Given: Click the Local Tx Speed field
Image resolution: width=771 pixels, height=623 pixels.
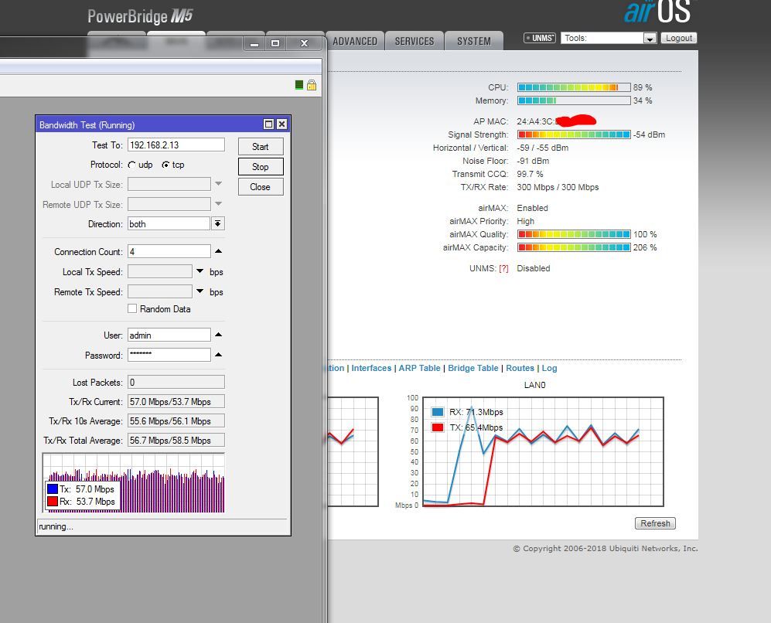Looking at the screenshot, I should 160,272.
